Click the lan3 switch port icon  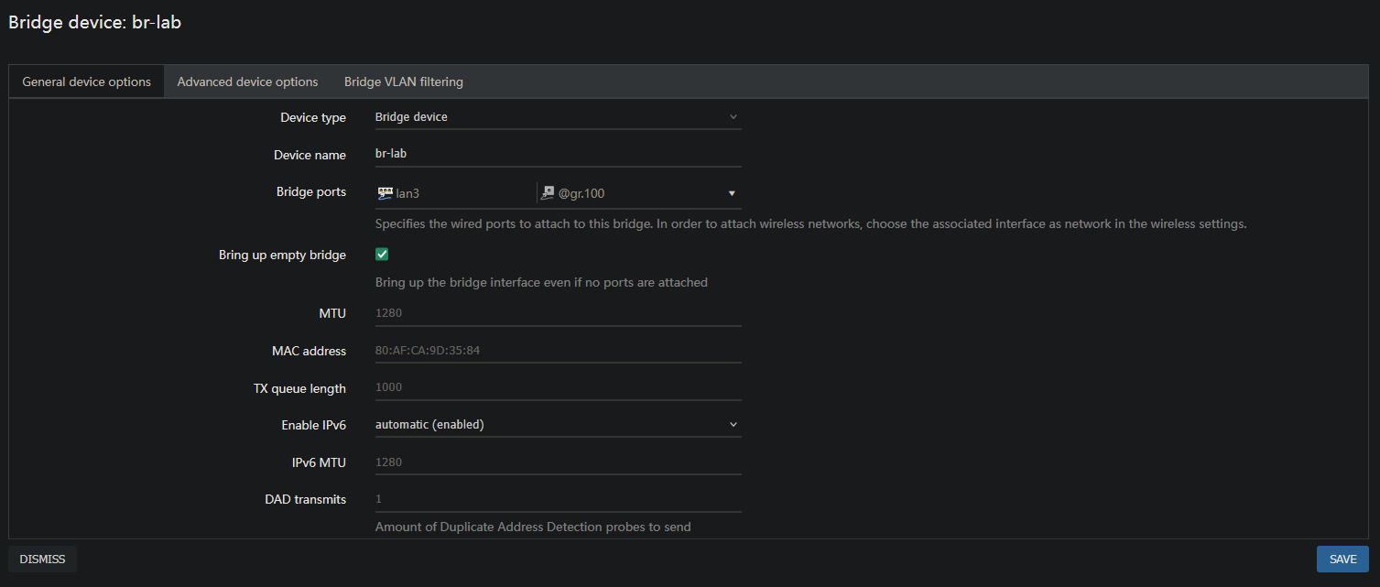(x=385, y=193)
